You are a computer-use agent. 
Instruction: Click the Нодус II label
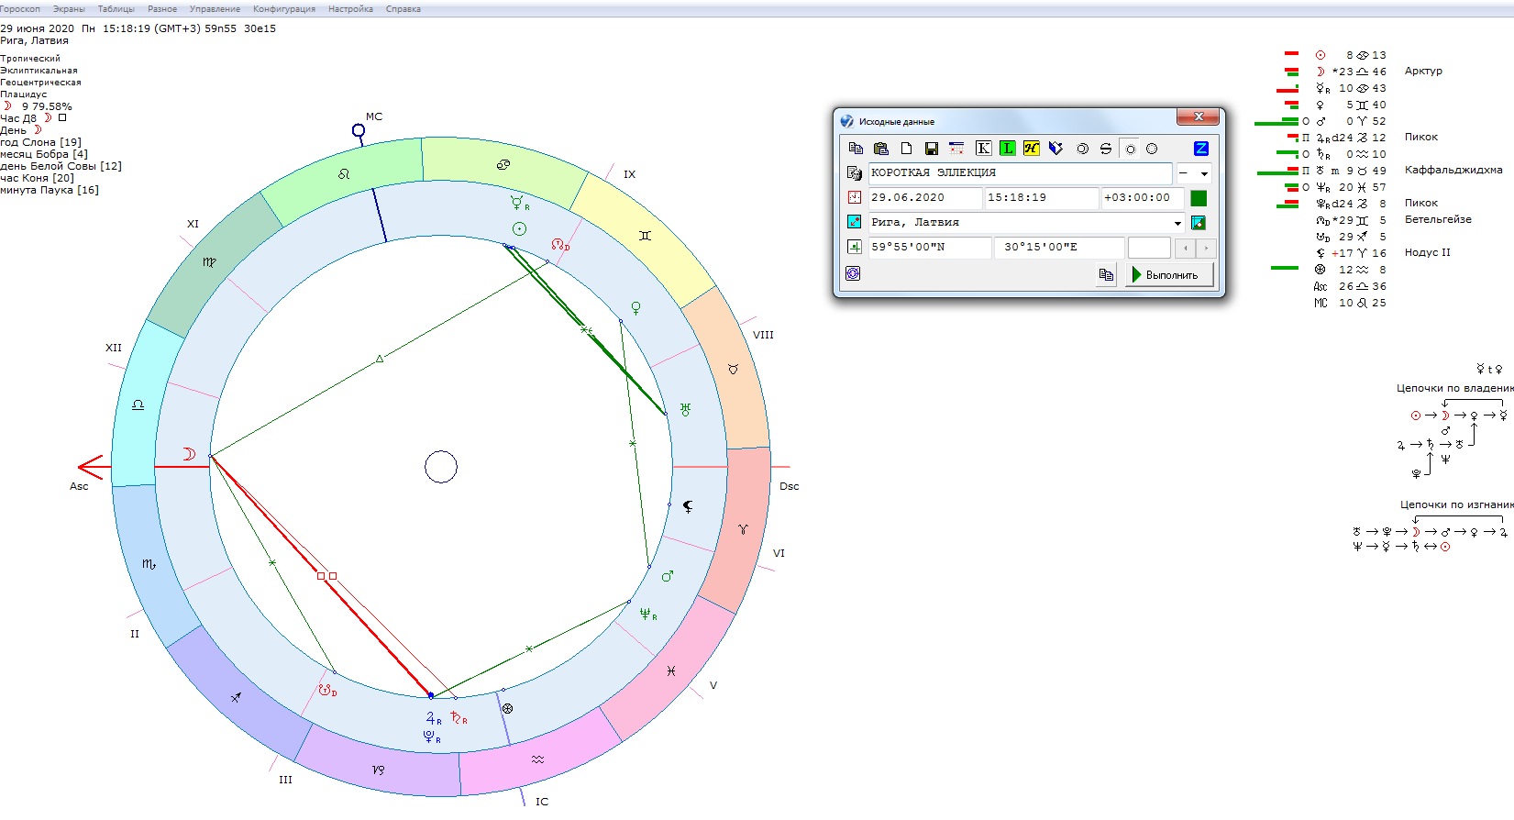[x=1428, y=252]
